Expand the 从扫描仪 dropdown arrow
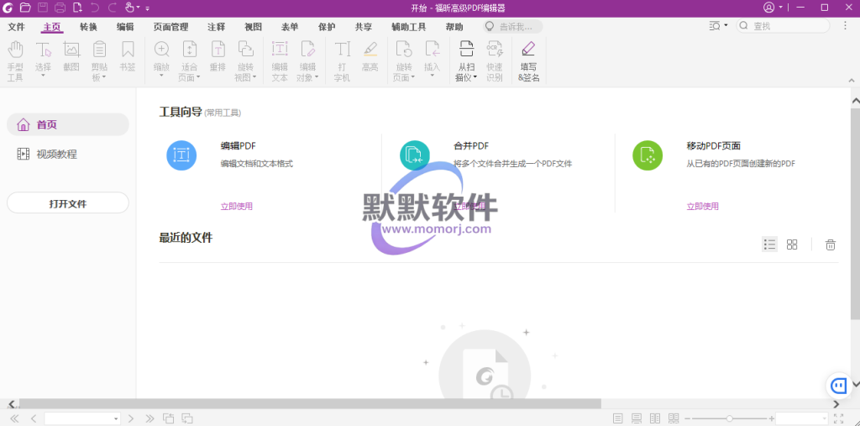The image size is (860, 426). click(x=475, y=77)
